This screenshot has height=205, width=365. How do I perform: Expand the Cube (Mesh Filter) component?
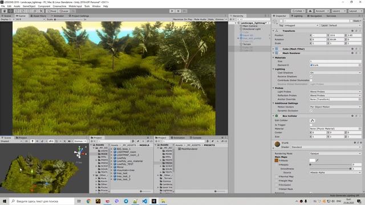click(x=274, y=49)
